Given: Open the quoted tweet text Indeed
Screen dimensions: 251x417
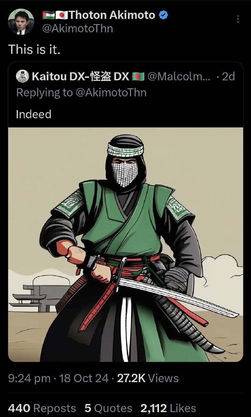Looking at the screenshot, I should click(x=34, y=114).
